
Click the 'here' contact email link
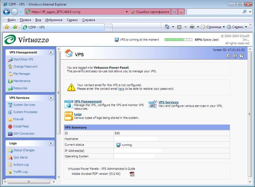[121, 89]
